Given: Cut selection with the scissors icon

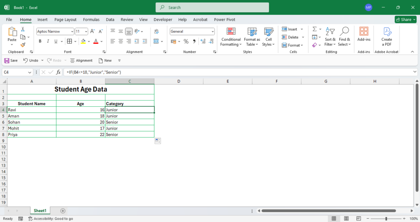Looking at the screenshot, I should click(23, 29).
